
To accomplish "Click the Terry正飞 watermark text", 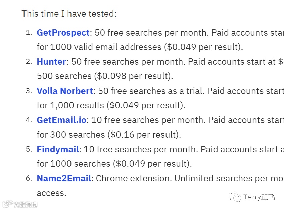I will (x=259, y=197).
